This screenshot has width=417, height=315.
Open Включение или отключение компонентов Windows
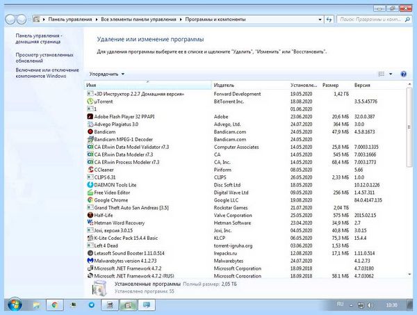47,73
